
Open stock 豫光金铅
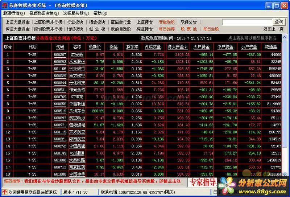point(77,90)
